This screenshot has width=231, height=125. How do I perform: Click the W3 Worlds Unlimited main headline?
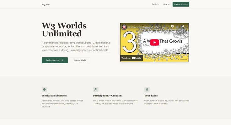point(64,29)
